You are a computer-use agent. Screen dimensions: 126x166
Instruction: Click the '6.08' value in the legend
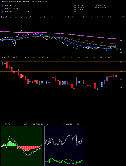[x=28, y=12]
